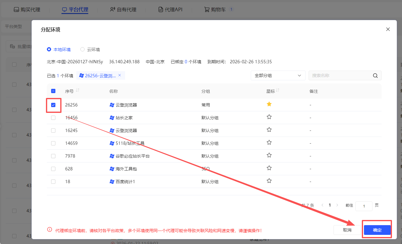402x244 pixels.
Task: Remove the selected 26256-云登浏... tag
Action: point(119,75)
